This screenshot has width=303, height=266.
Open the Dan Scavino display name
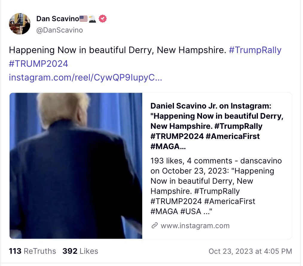(x=58, y=19)
